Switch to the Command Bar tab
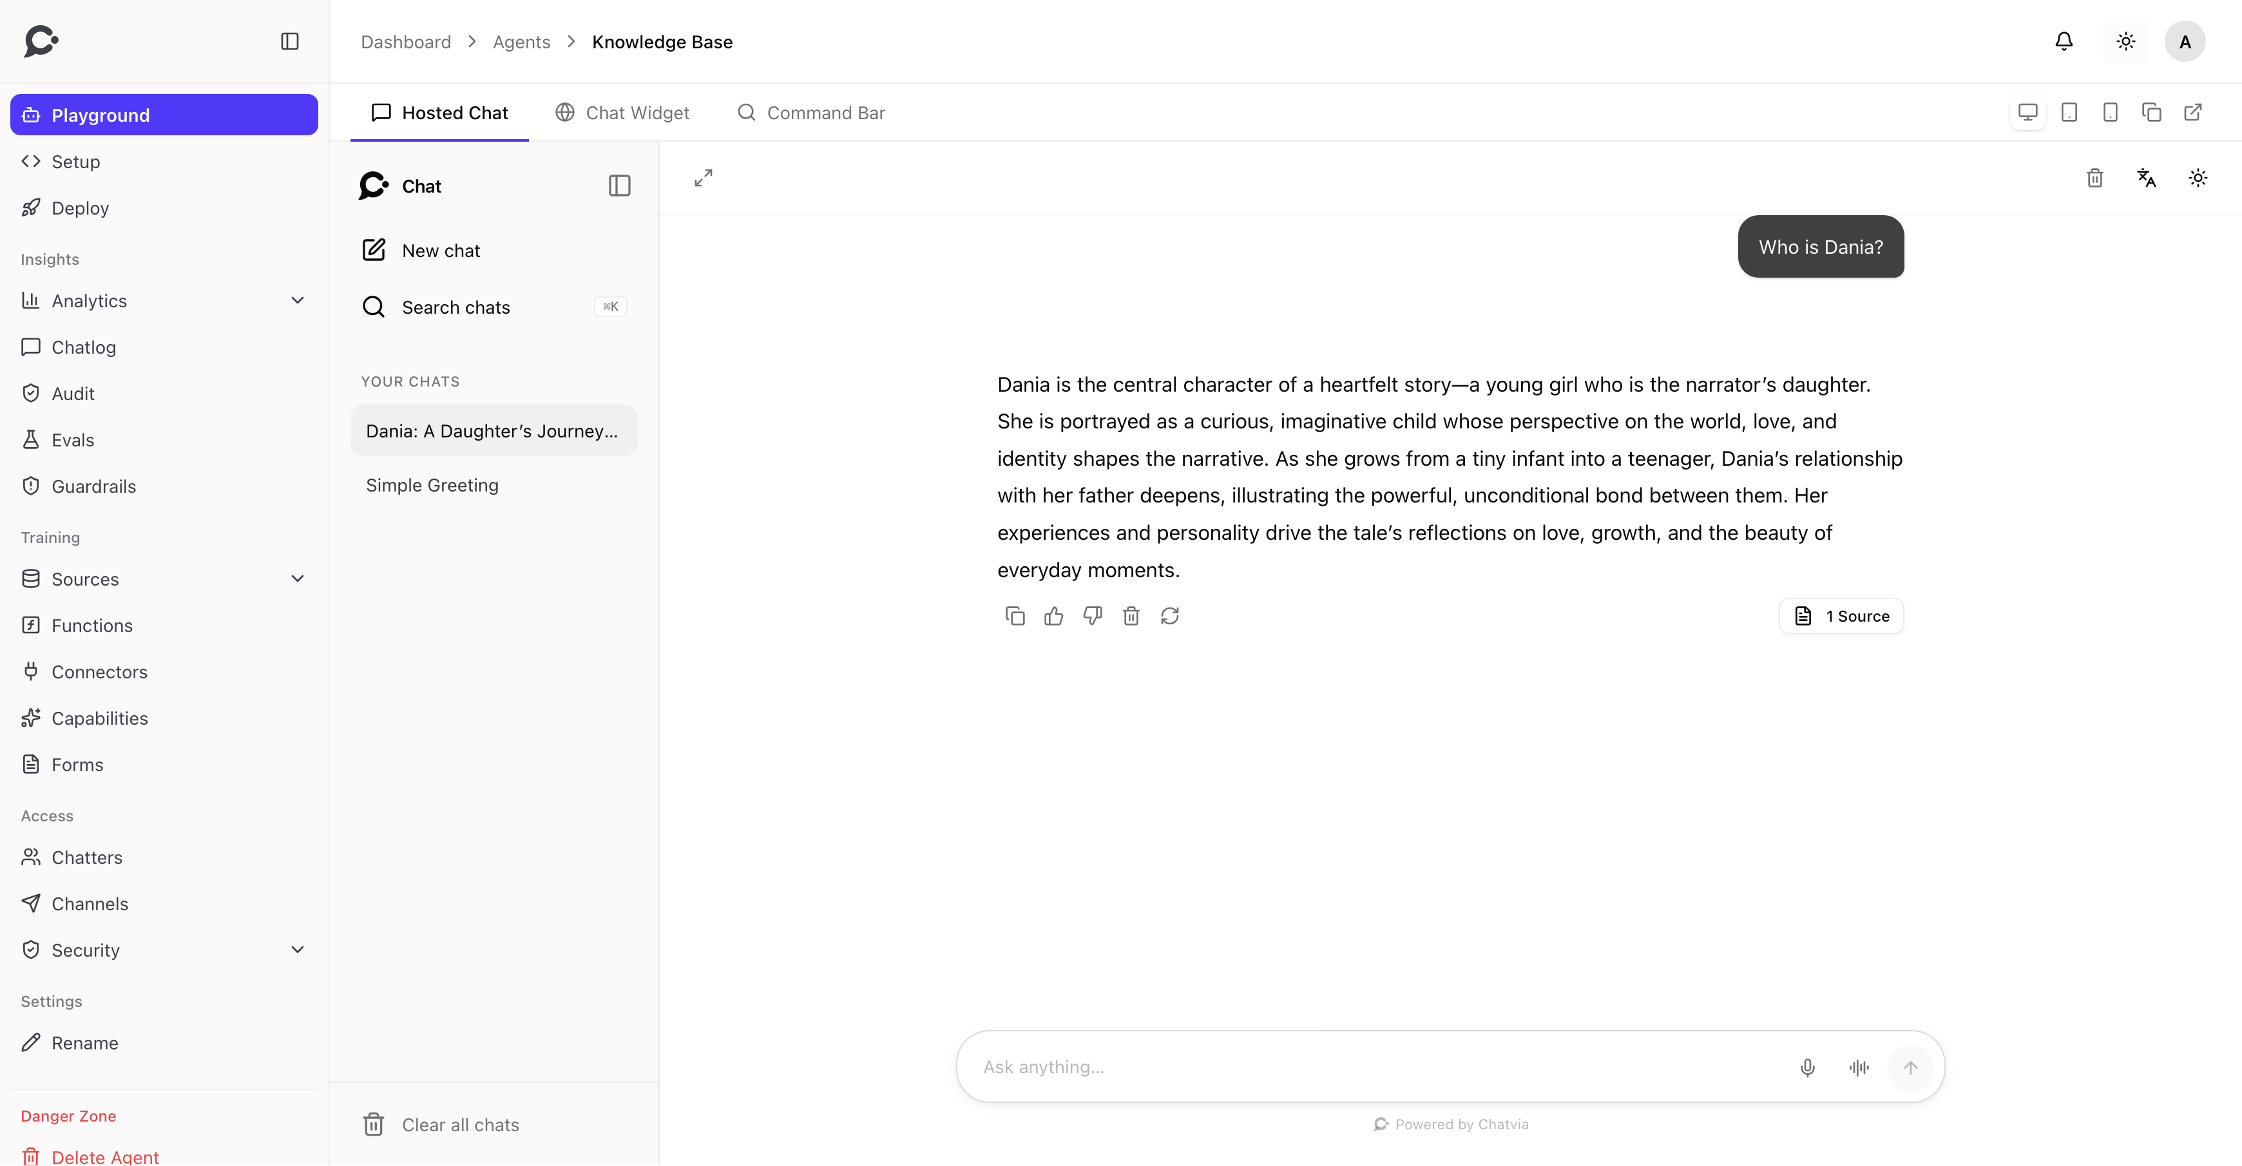The image size is (2242, 1166). [x=811, y=112]
